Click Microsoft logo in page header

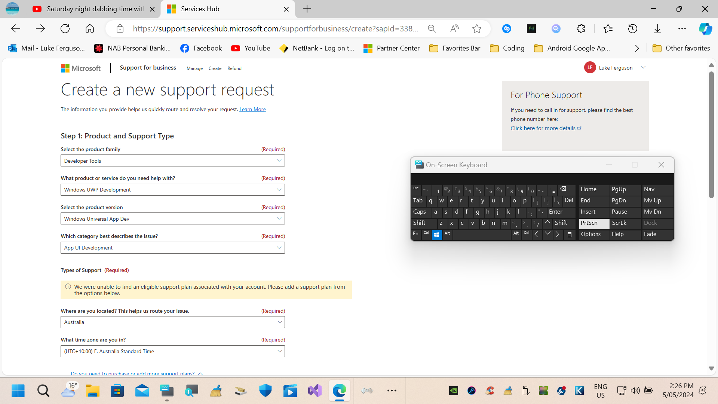(81, 68)
